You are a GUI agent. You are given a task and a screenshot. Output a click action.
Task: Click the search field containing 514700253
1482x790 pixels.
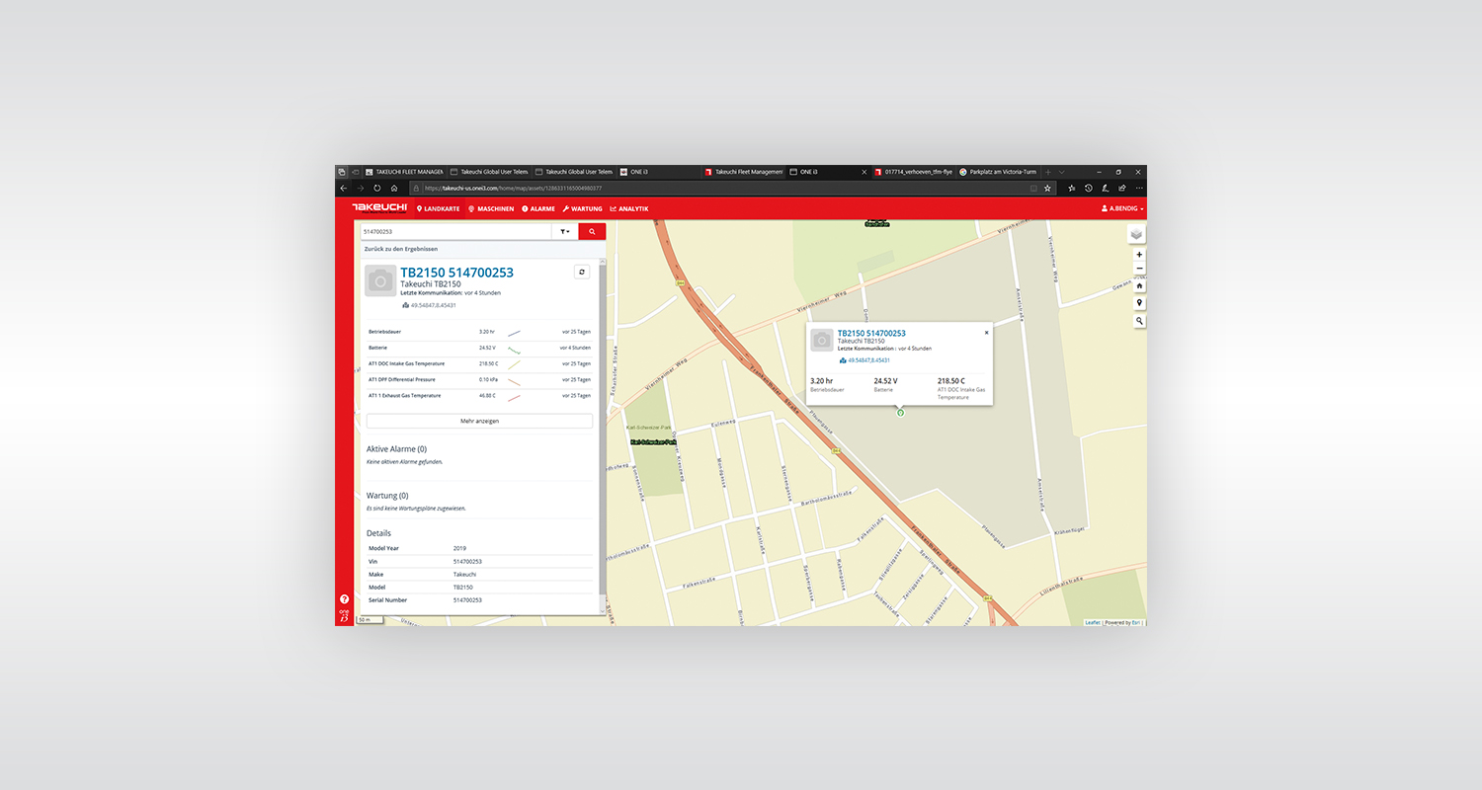click(x=455, y=231)
